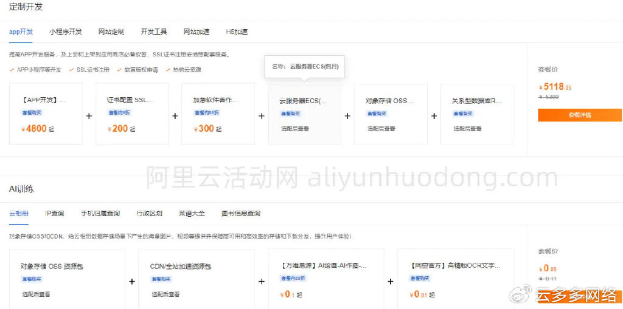Click the 套餐内9折 badge on SSL card
Viewport: 623px width, 309px height.
(119, 113)
